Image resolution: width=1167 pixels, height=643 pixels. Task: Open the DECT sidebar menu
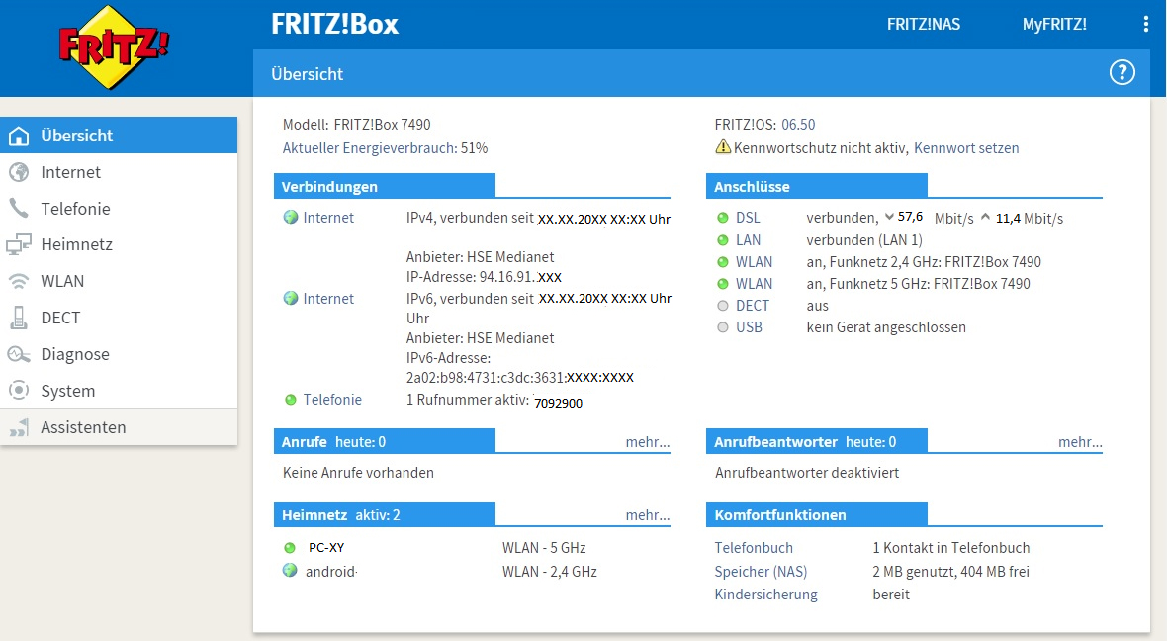coord(119,318)
